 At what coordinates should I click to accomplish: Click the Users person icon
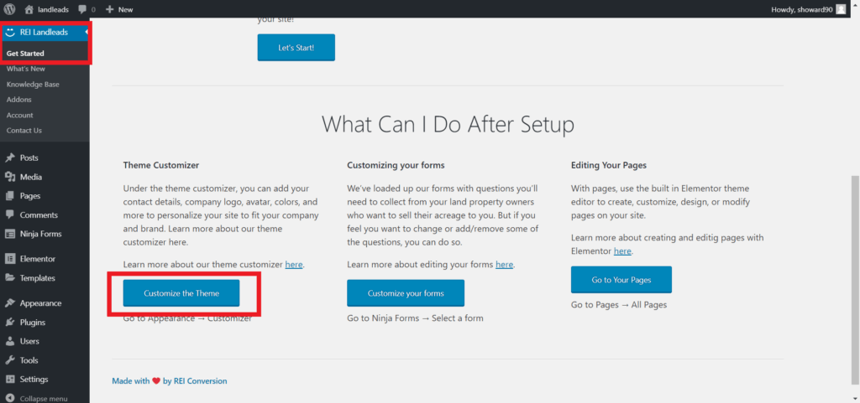click(10, 341)
